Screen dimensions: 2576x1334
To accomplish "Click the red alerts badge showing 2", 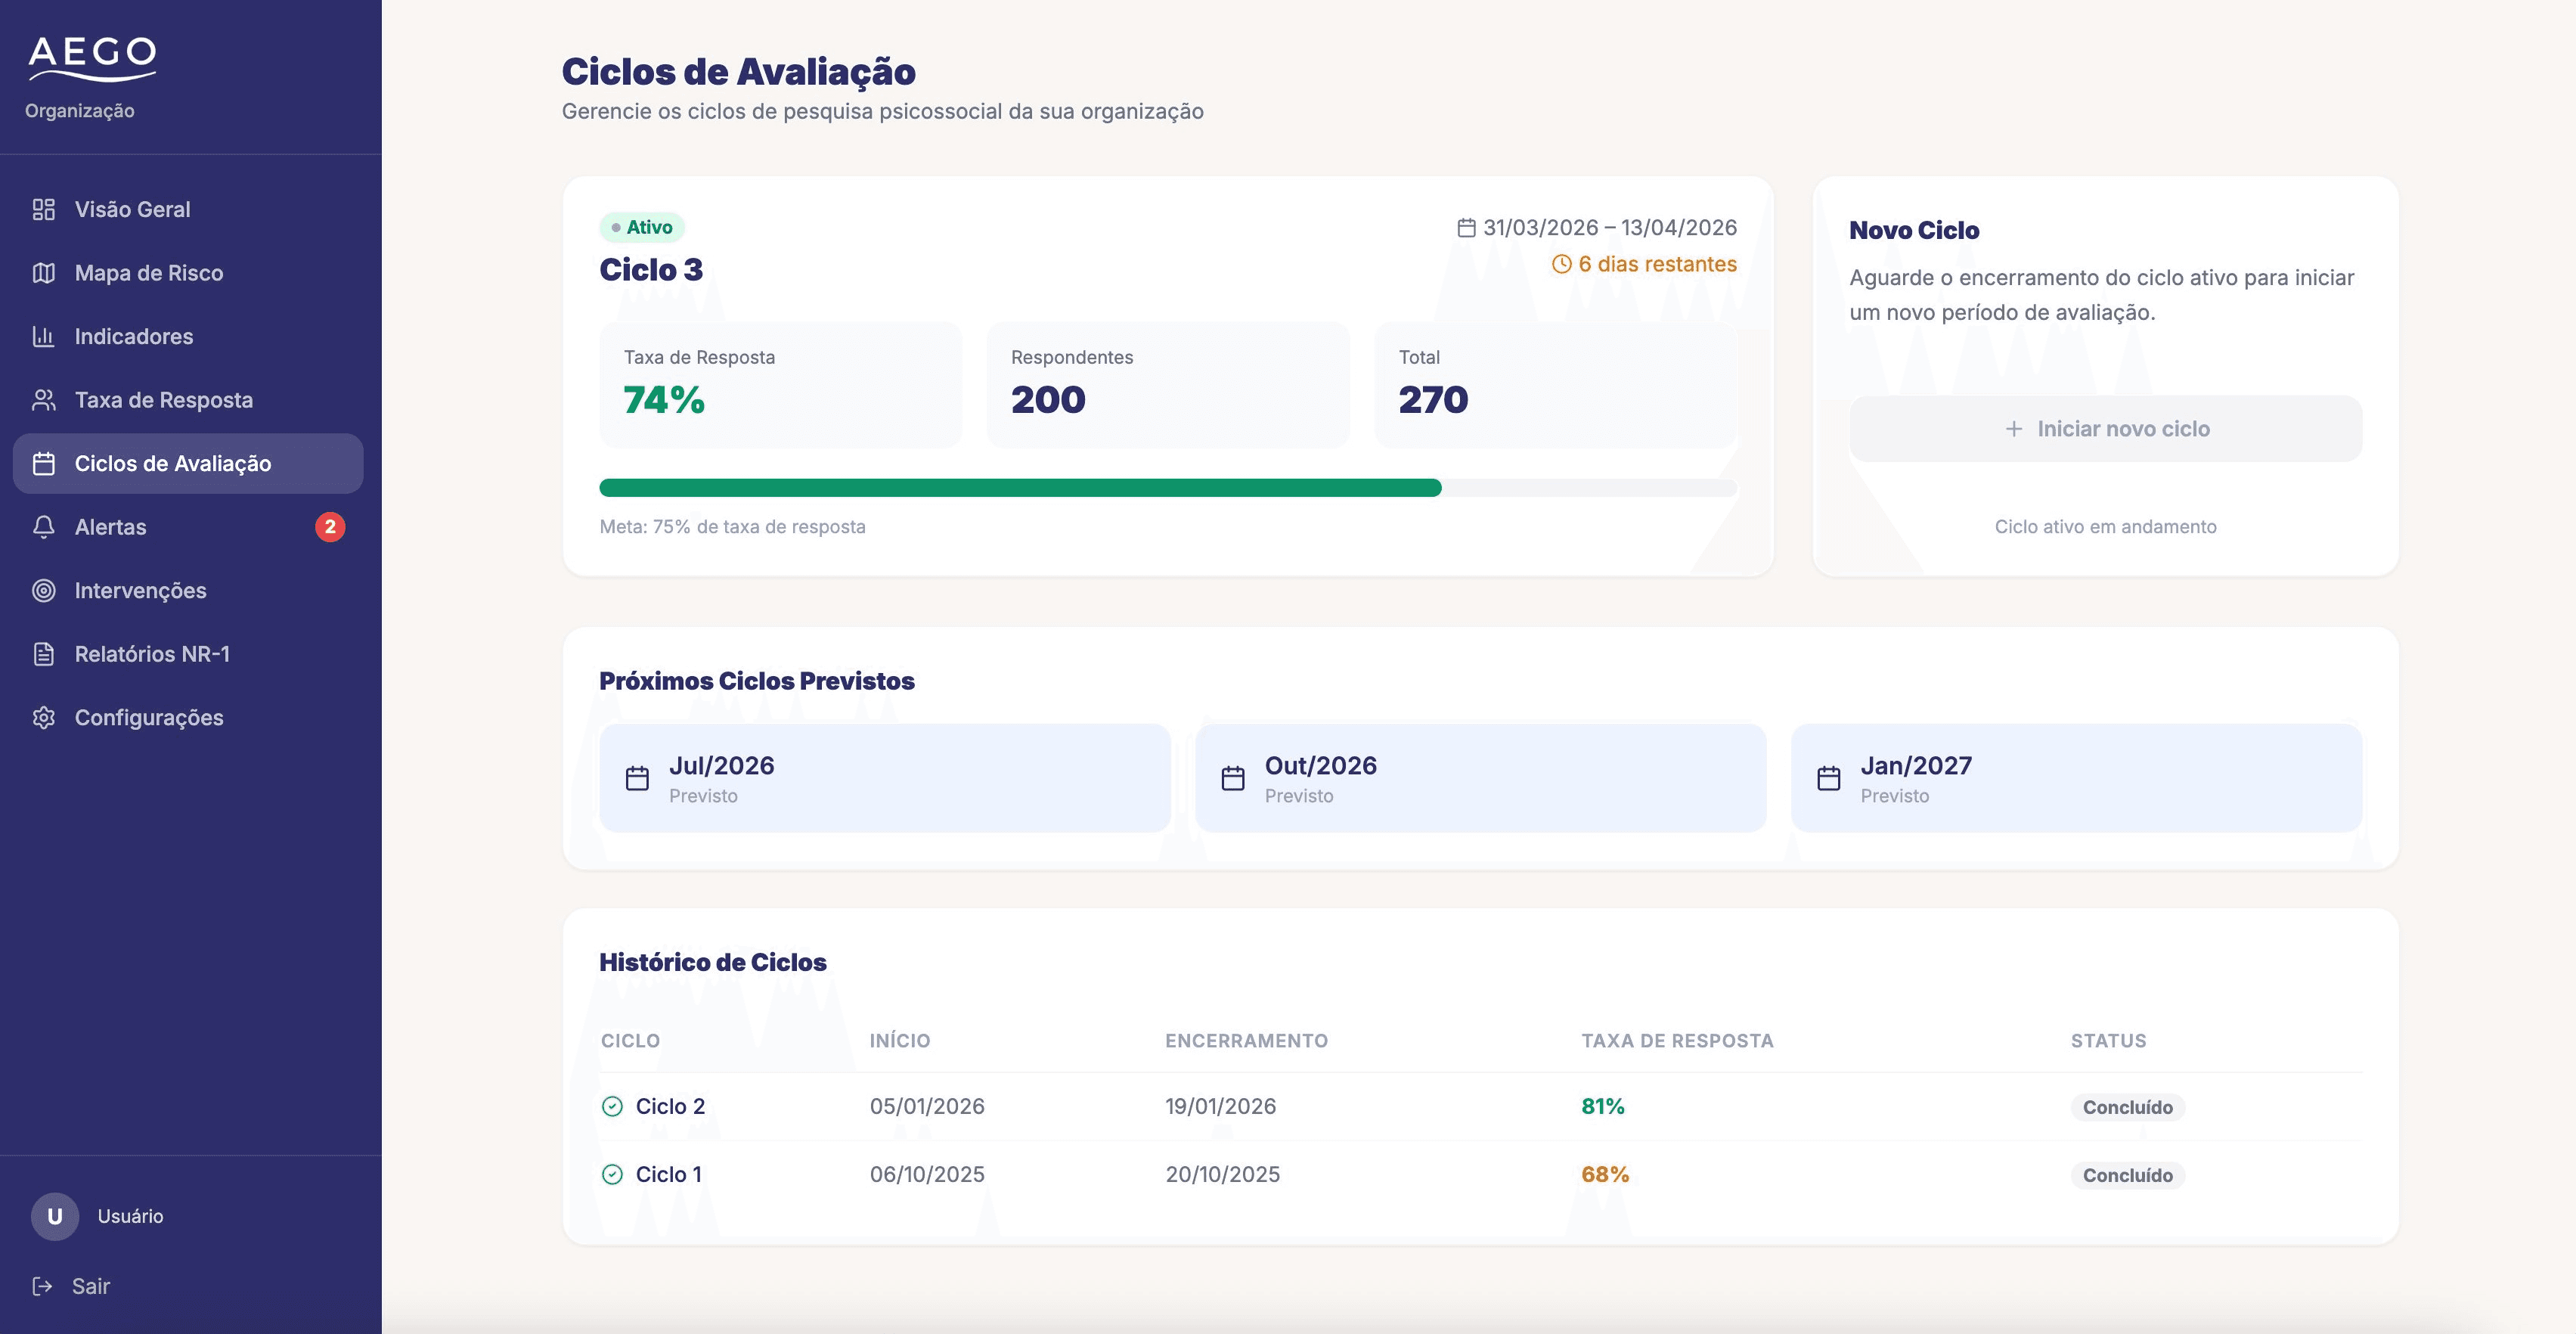I will [330, 527].
